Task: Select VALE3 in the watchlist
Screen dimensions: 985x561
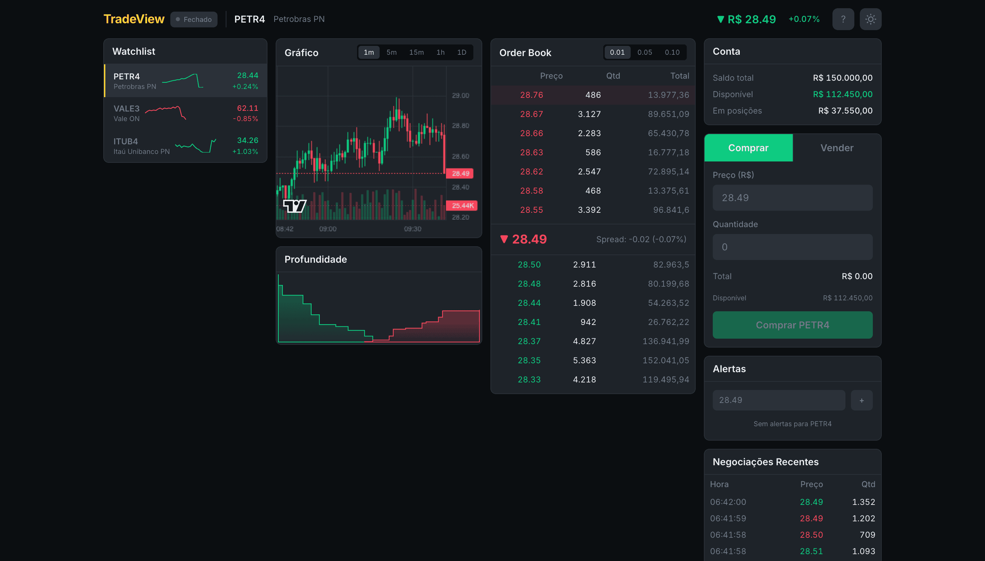Action: coord(185,113)
